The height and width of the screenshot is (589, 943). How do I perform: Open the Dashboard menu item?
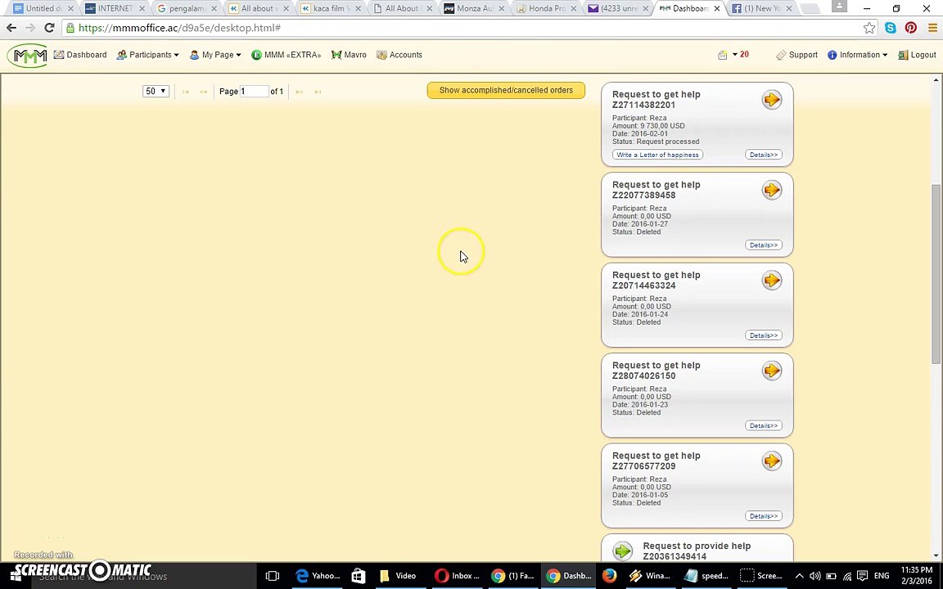[x=80, y=55]
